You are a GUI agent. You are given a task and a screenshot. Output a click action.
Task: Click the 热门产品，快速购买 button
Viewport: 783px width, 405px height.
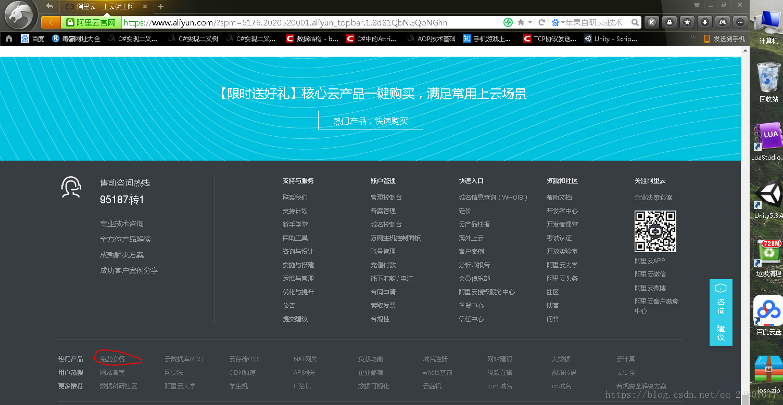coord(371,120)
